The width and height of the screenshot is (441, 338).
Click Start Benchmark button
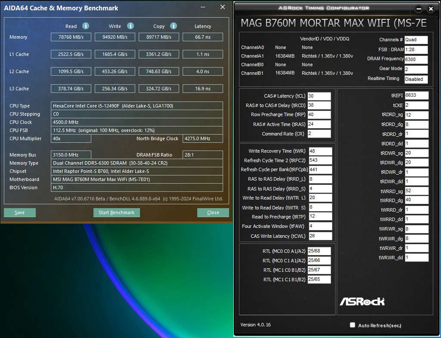(116, 212)
